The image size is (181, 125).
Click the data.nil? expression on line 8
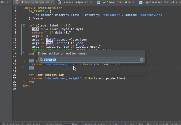[x=63, y=33]
